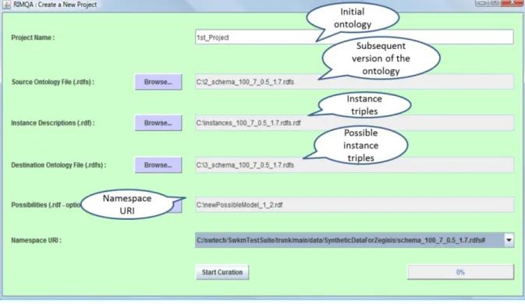This screenshot has height=304, width=525.
Task: Click the Java icon in title bar
Action: point(7,5)
